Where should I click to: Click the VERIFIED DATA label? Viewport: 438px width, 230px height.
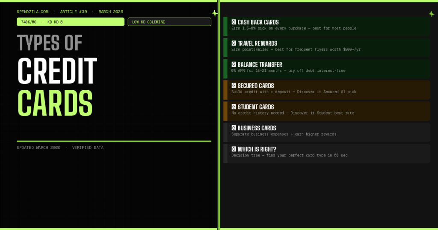(88, 147)
